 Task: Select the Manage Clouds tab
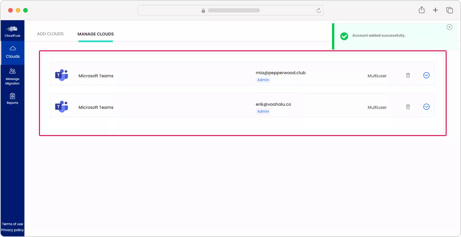click(96, 34)
